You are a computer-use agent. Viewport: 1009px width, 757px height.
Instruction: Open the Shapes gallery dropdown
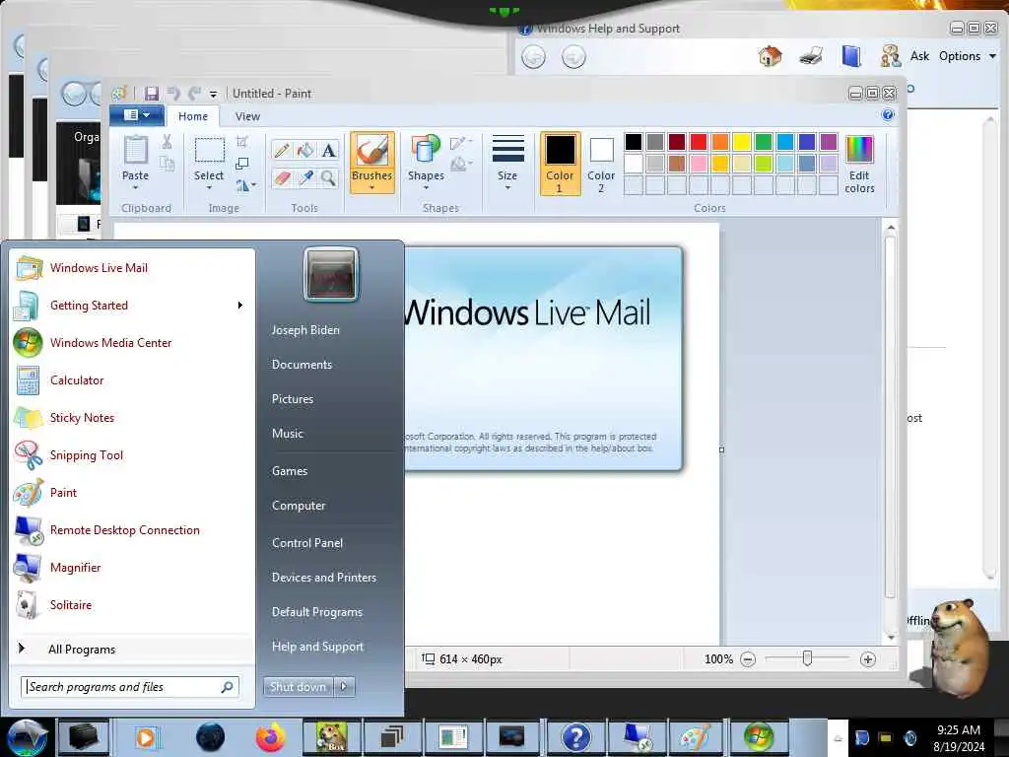pyautogui.click(x=426, y=188)
